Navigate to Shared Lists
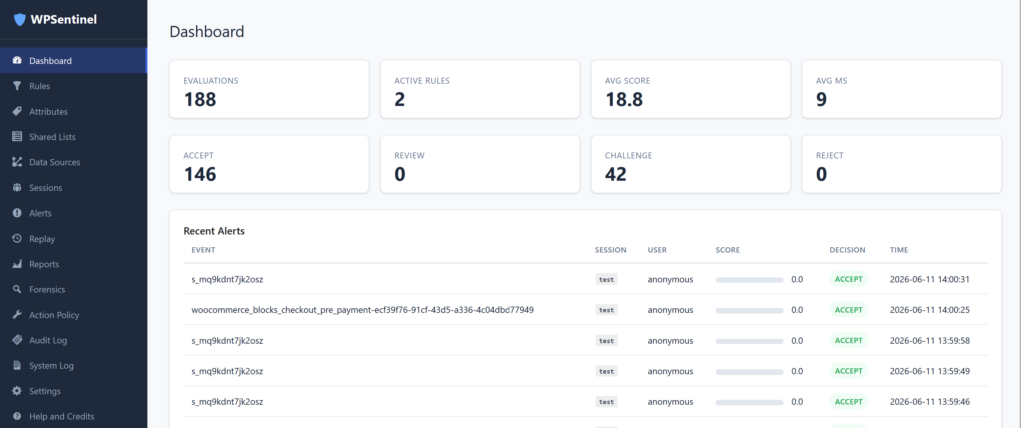1021x428 pixels. click(x=73, y=136)
